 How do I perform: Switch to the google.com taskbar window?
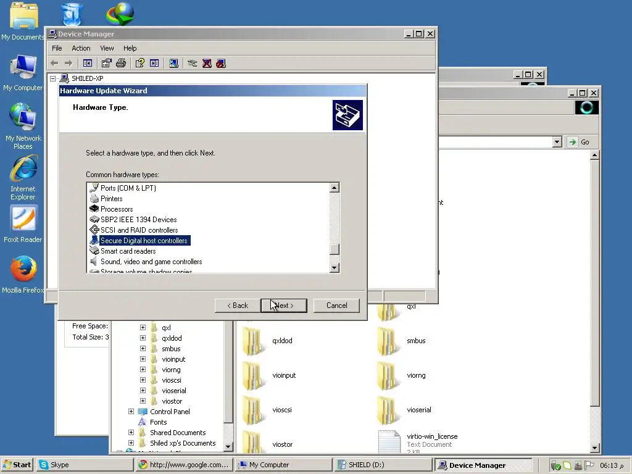click(185, 465)
